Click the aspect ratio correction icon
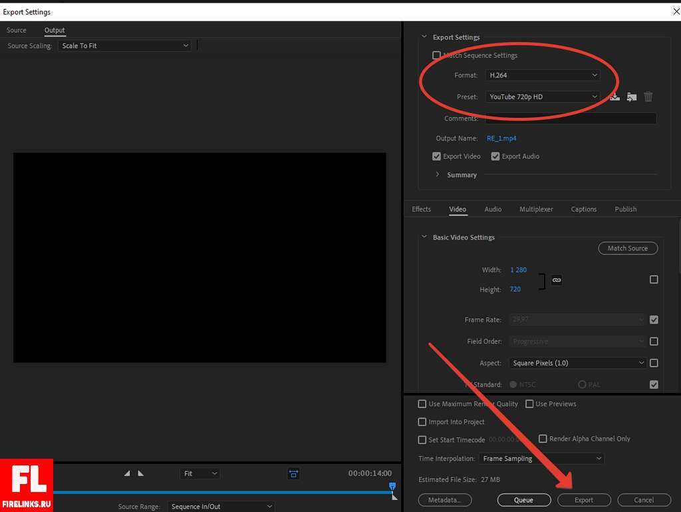Viewport: 681px width, 512px height. [293, 473]
